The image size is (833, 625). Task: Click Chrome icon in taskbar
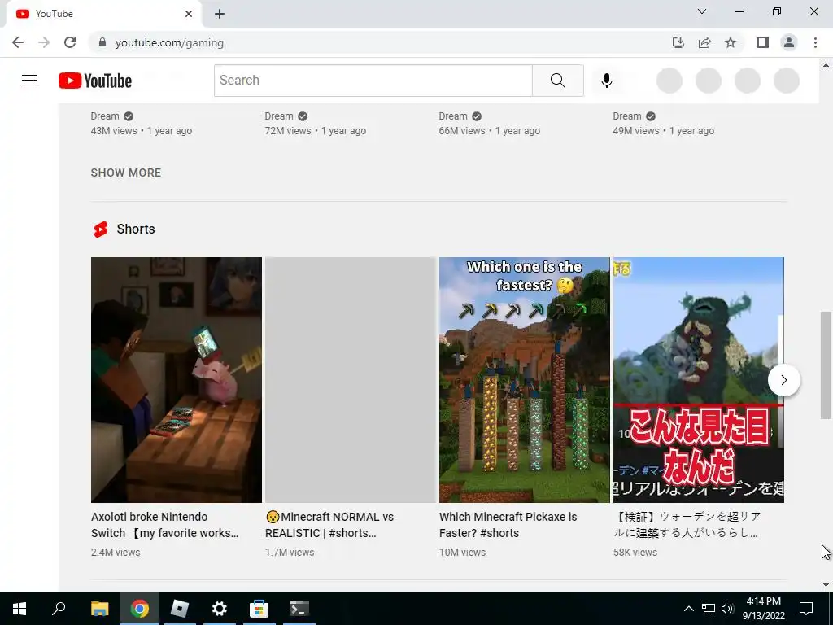point(140,609)
